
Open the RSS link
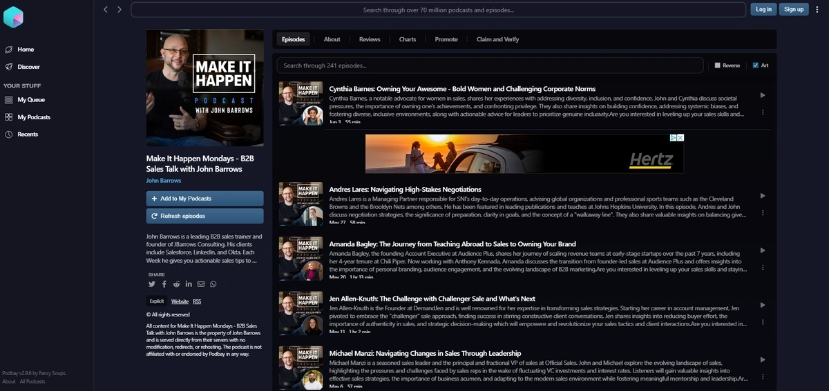[x=197, y=301]
